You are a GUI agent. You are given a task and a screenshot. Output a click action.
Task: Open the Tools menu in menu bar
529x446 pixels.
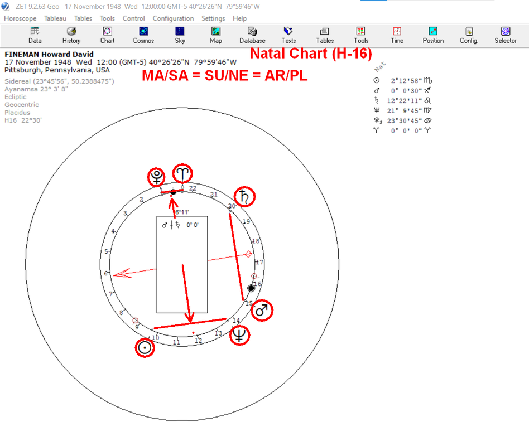coord(107,18)
